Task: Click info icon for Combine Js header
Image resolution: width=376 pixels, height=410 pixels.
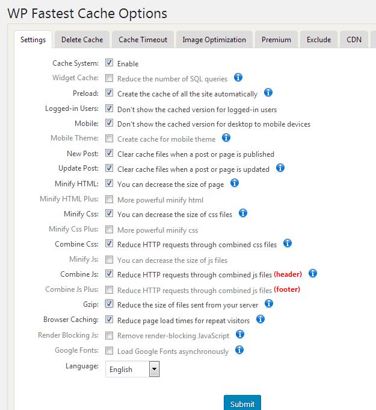Action: point(313,273)
